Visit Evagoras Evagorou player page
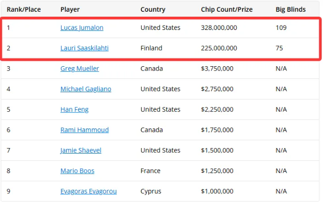Viewport: 329px width, 205px height. [x=88, y=191]
